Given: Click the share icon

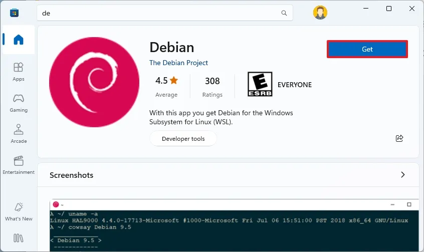Looking at the screenshot, I should tap(399, 138).
